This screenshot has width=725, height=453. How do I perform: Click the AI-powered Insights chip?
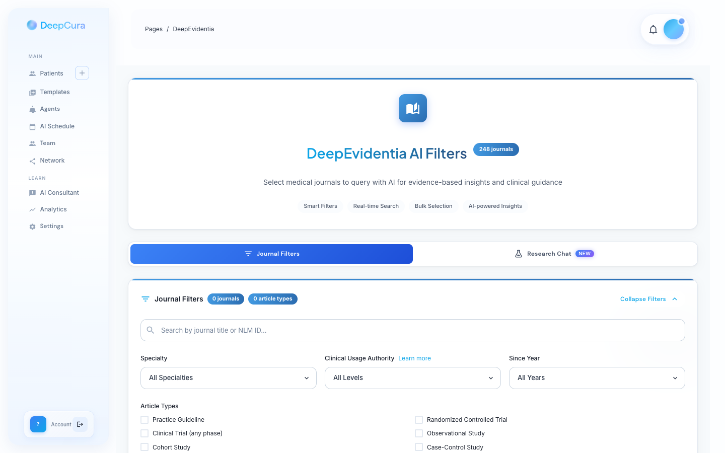(495, 206)
